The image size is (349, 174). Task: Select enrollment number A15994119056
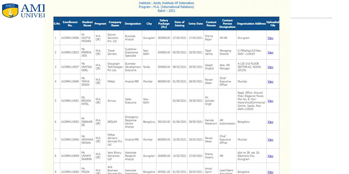coord(70,139)
